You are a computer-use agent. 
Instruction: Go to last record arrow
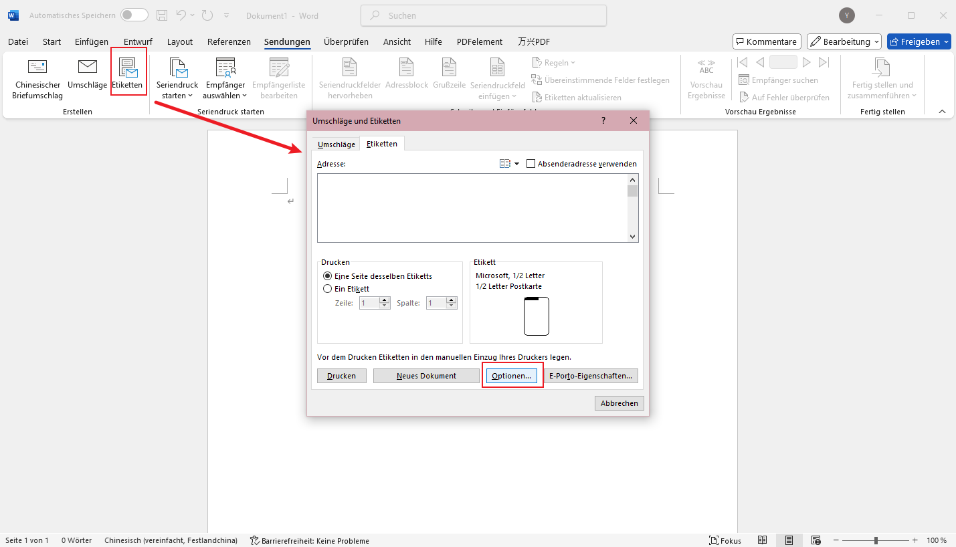click(x=824, y=62)
